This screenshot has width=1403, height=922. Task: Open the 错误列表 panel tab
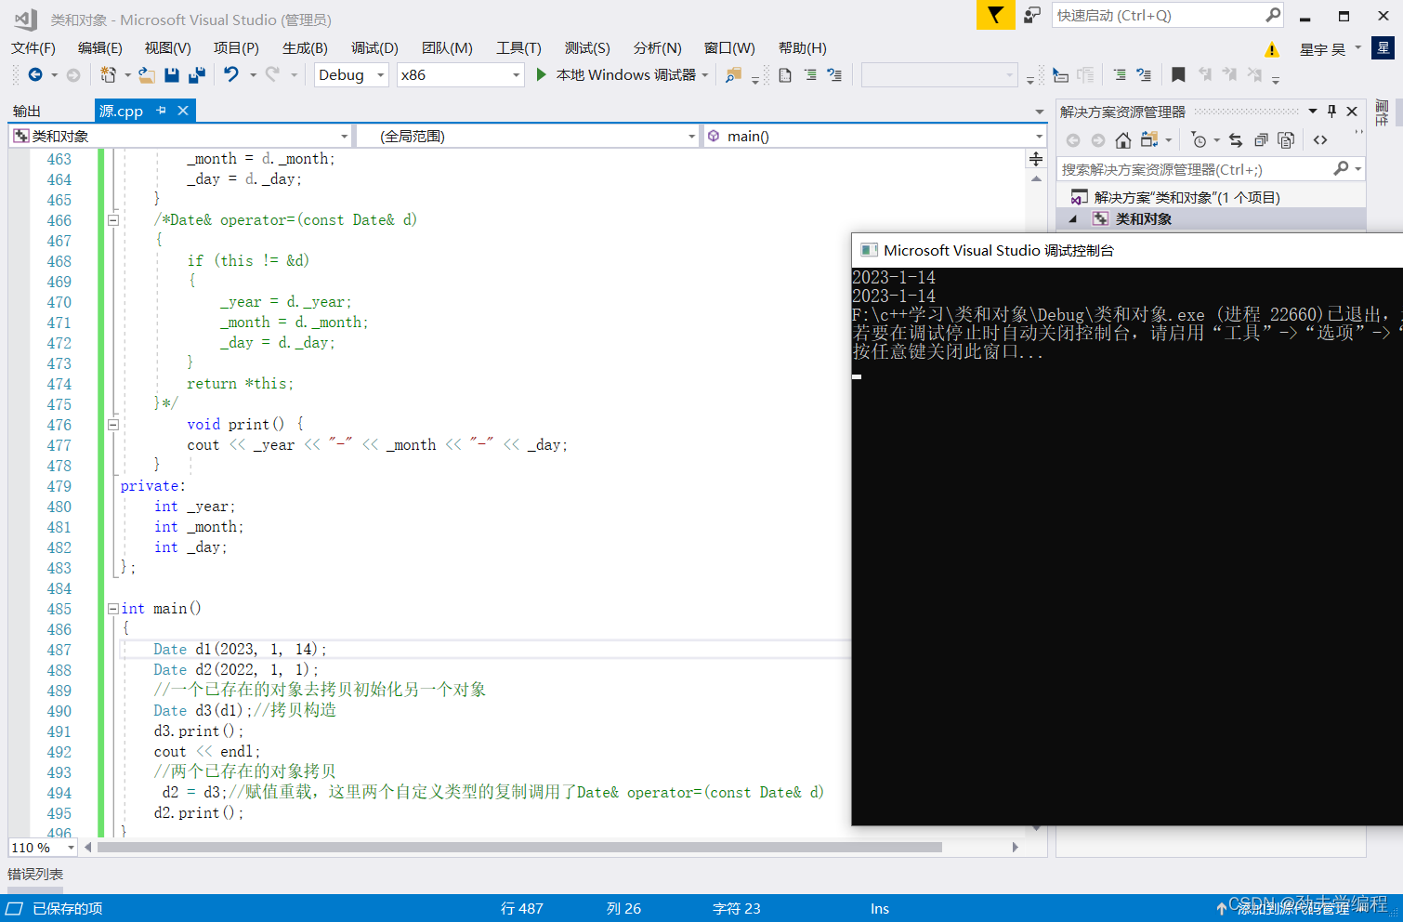[35, 875]
